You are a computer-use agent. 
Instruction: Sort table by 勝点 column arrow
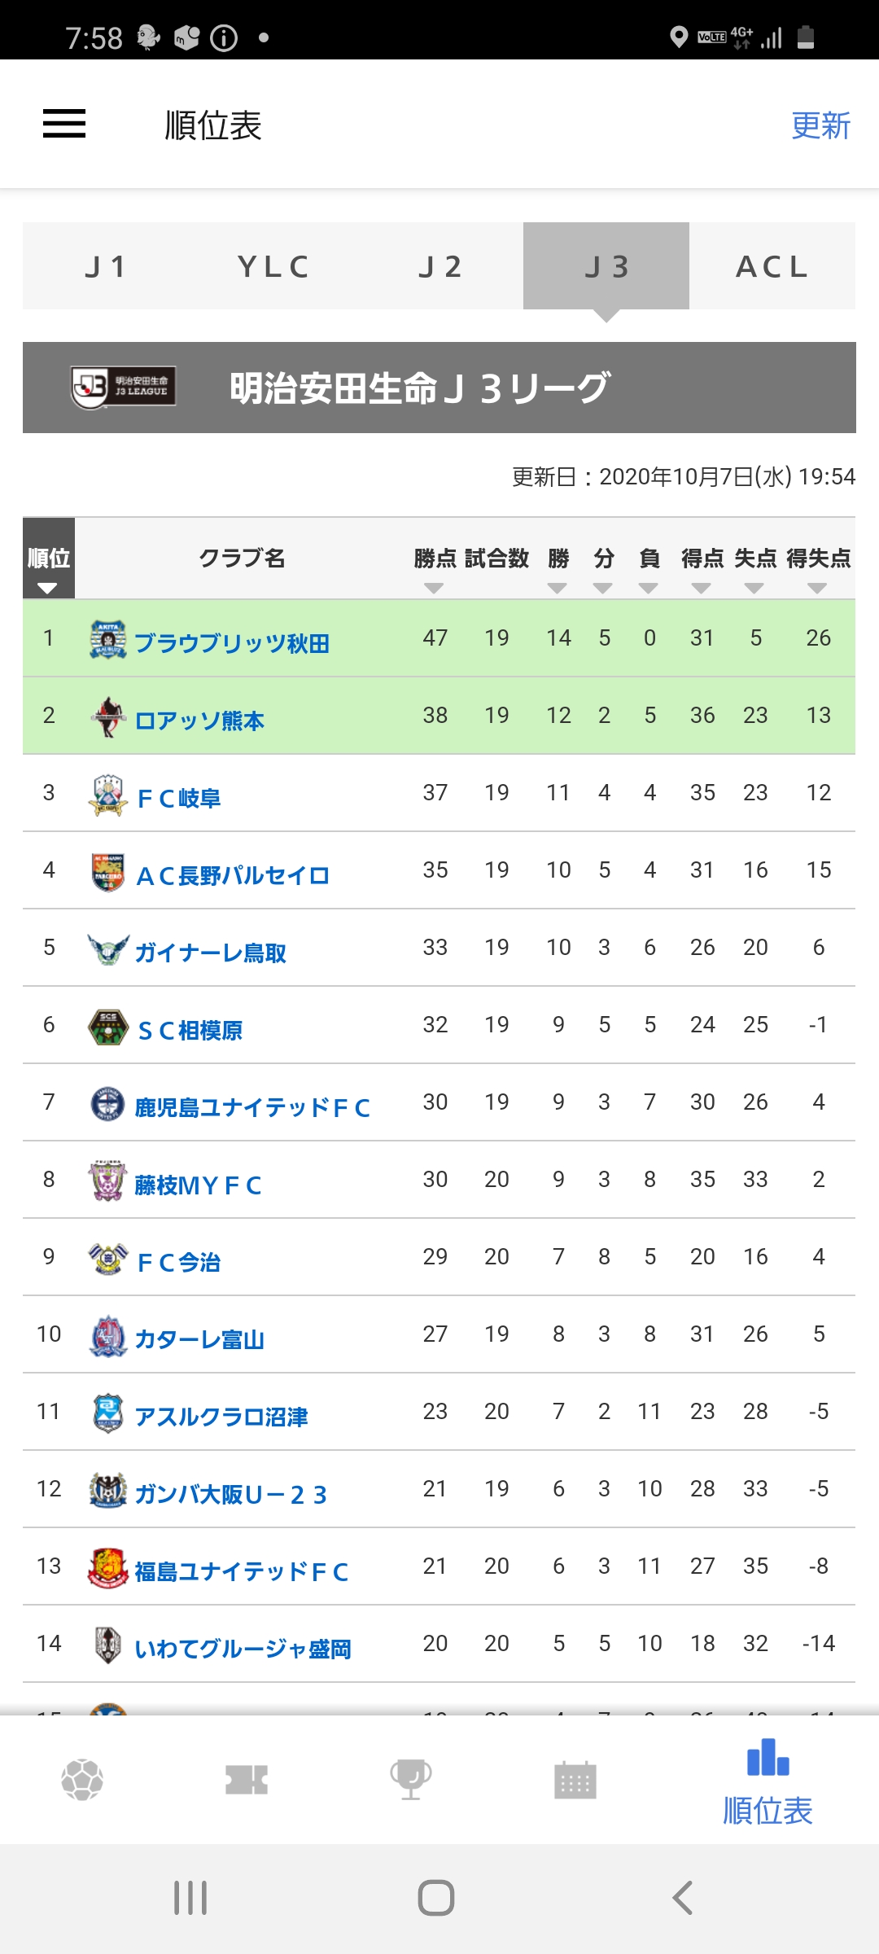434,588
